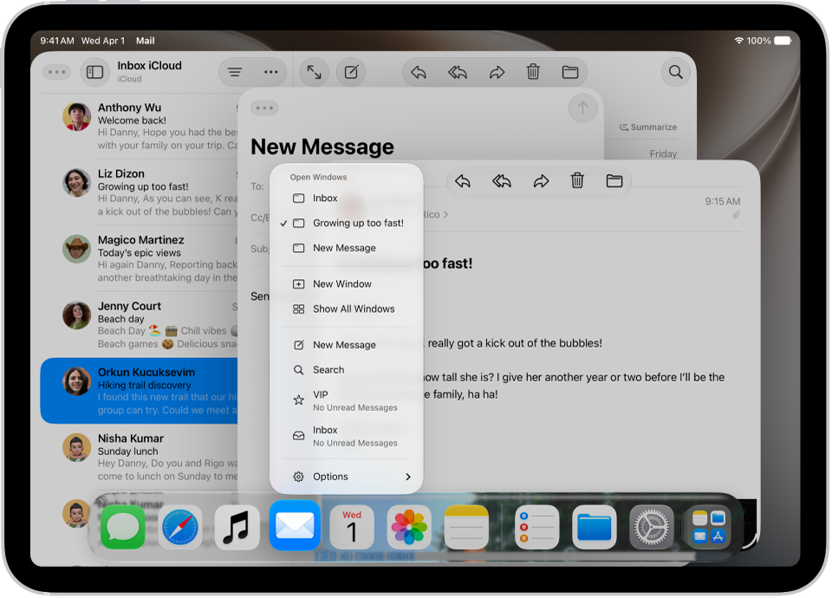Open Nisha Kumar's Sunday lunch email

(140, 457)
